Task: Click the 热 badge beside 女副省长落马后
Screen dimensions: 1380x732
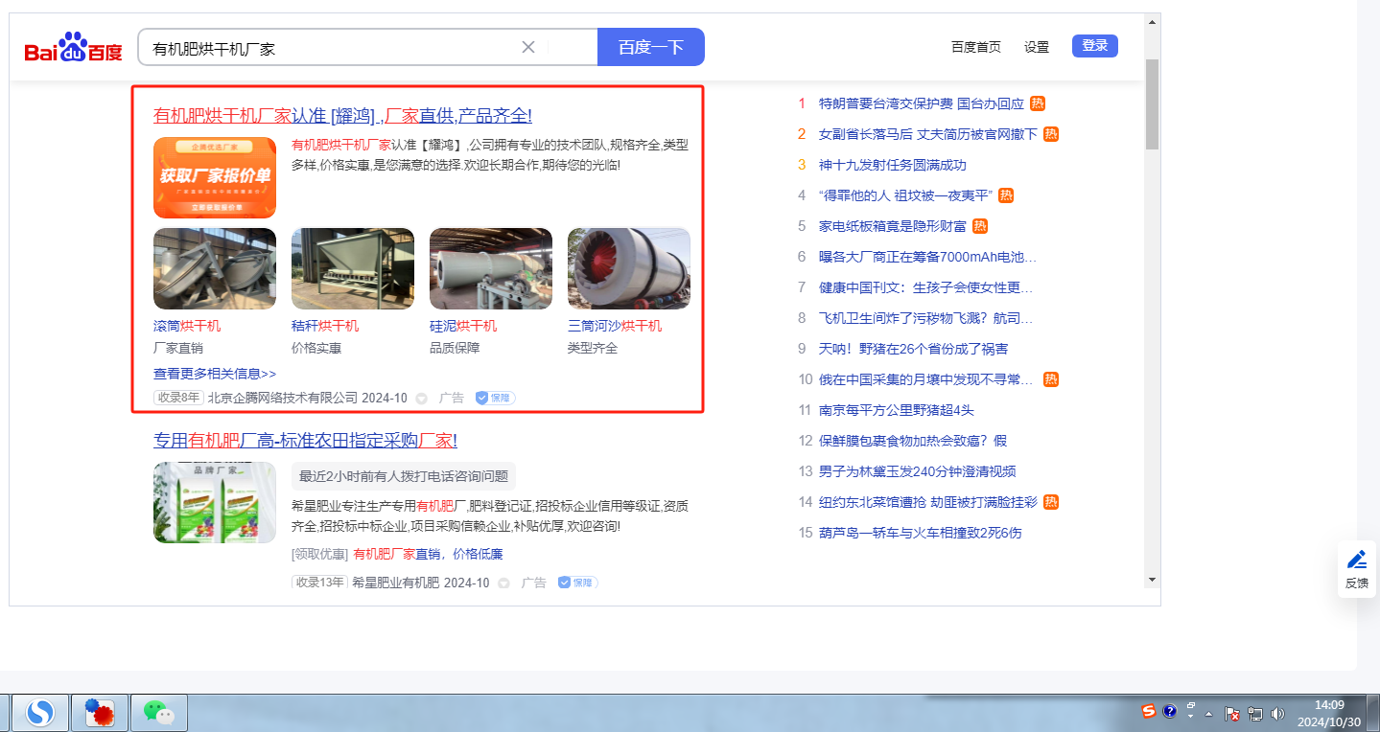Action: pyautogui.click(x=1051, y=134)
